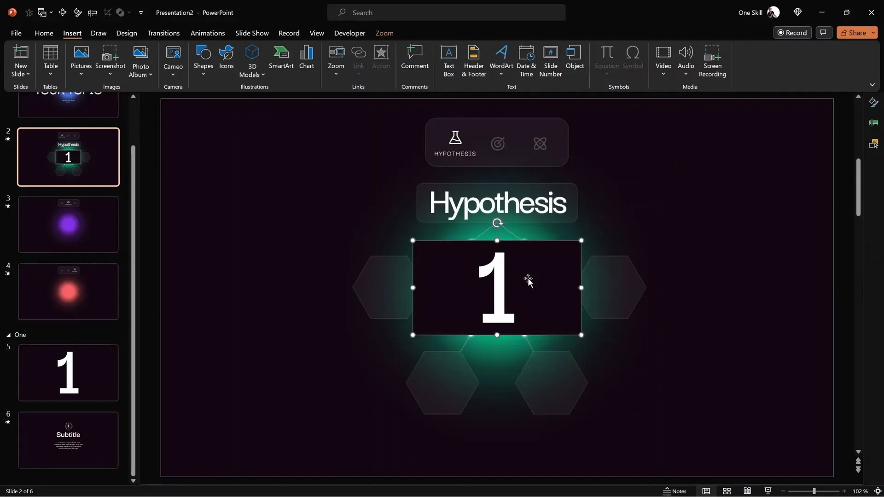Insert Date & Time
Image resolution: width=884 pixels, height=497 pixels.
[526, 61]
